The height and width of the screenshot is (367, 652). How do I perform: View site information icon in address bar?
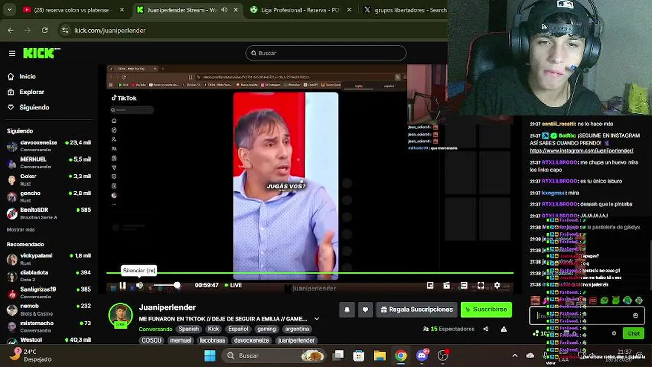[65, 30]
